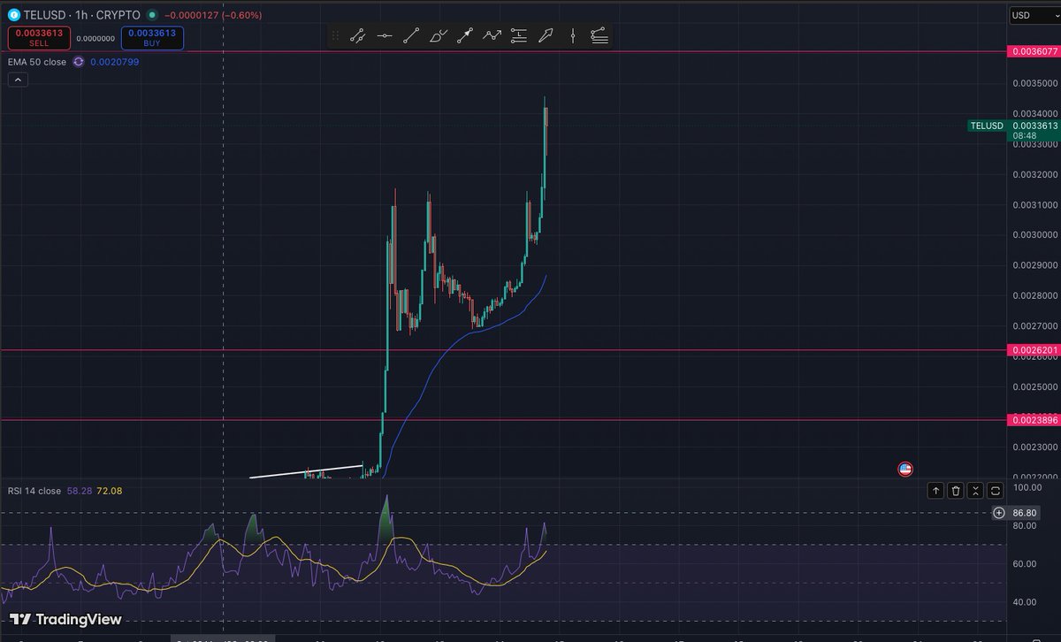The width and height of the screenshot is (1061, 642).
Task: Click the spread value 0.0000000
Action: (95, 39)
